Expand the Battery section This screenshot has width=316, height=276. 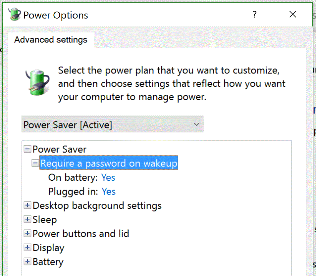(x=27, y=261)
